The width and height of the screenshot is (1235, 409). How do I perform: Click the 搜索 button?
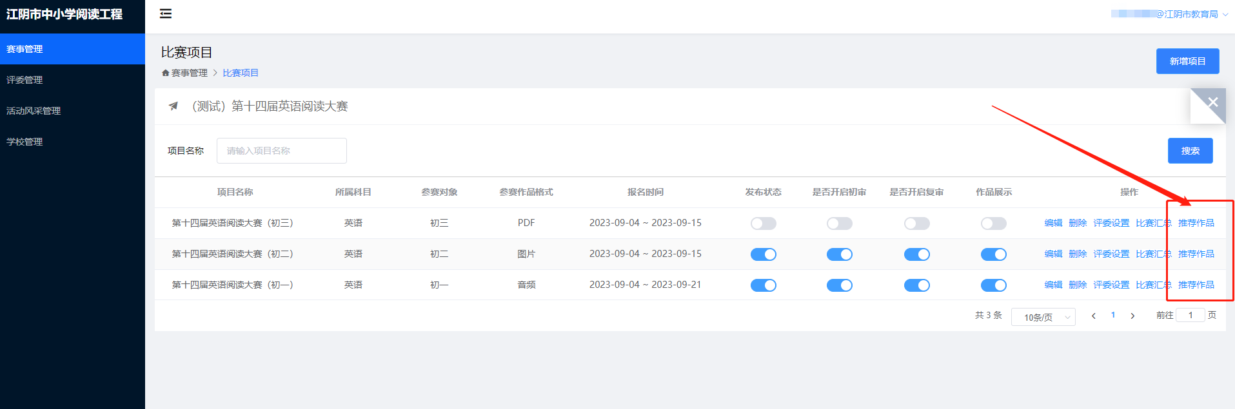[x=1190, y=151]
